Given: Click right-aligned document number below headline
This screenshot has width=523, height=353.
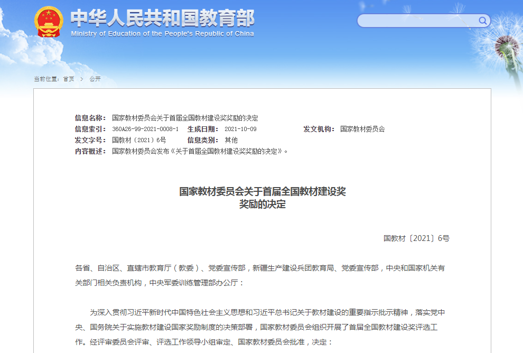Looking at the screenshot, I should [416, 238].
